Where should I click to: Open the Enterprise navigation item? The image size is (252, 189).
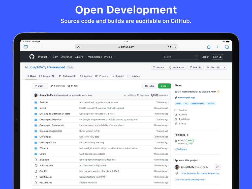point(66,57)
